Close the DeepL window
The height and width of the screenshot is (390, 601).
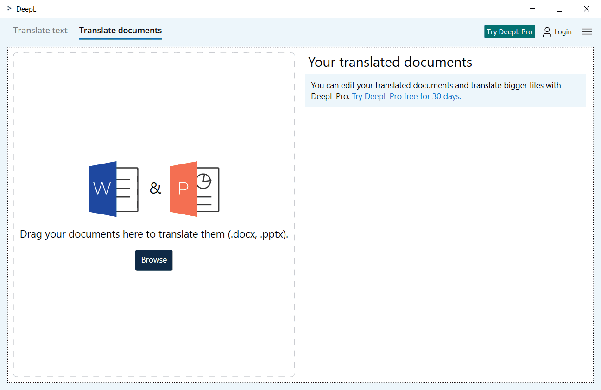(586, 9)
